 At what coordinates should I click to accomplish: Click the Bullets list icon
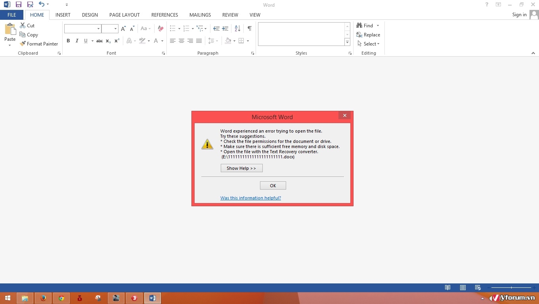(x=173, y=28)
